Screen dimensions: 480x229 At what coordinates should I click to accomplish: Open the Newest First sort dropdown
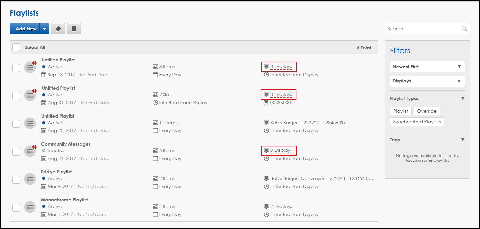coord(427,67)
